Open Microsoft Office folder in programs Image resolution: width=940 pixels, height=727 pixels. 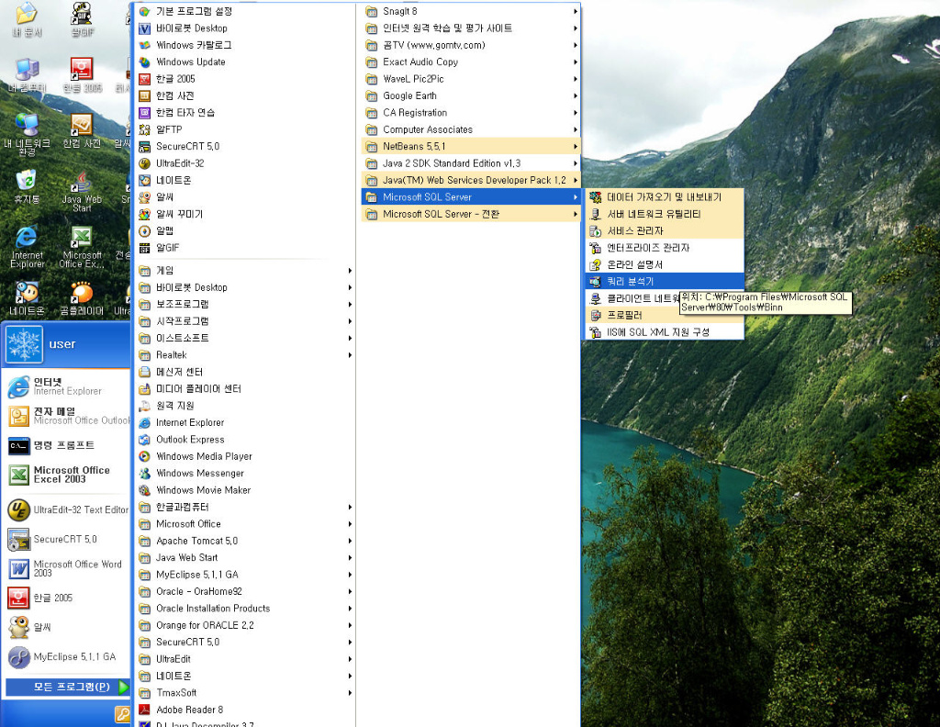[x=244, y=524]
